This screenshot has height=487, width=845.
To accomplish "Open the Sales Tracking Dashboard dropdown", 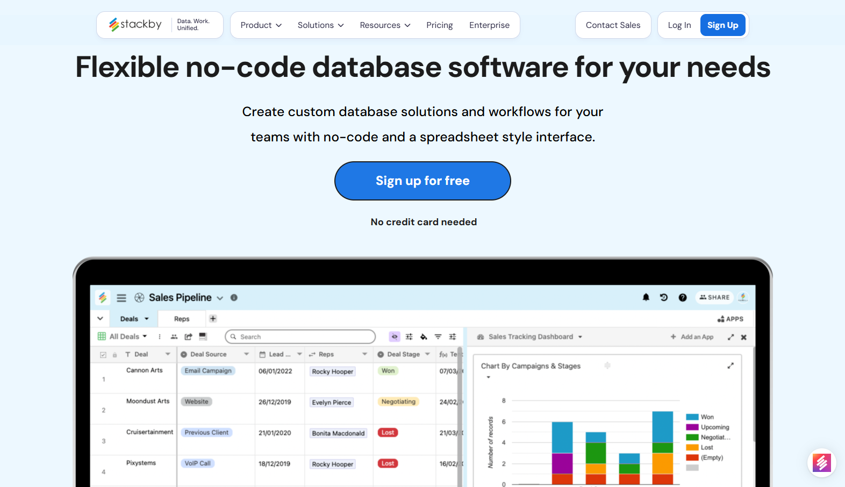I will (580, 337).
